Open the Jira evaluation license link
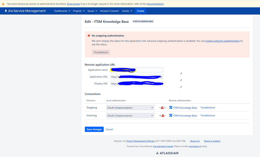The width and height of the screenshot is (260, 157). (163, 146)
